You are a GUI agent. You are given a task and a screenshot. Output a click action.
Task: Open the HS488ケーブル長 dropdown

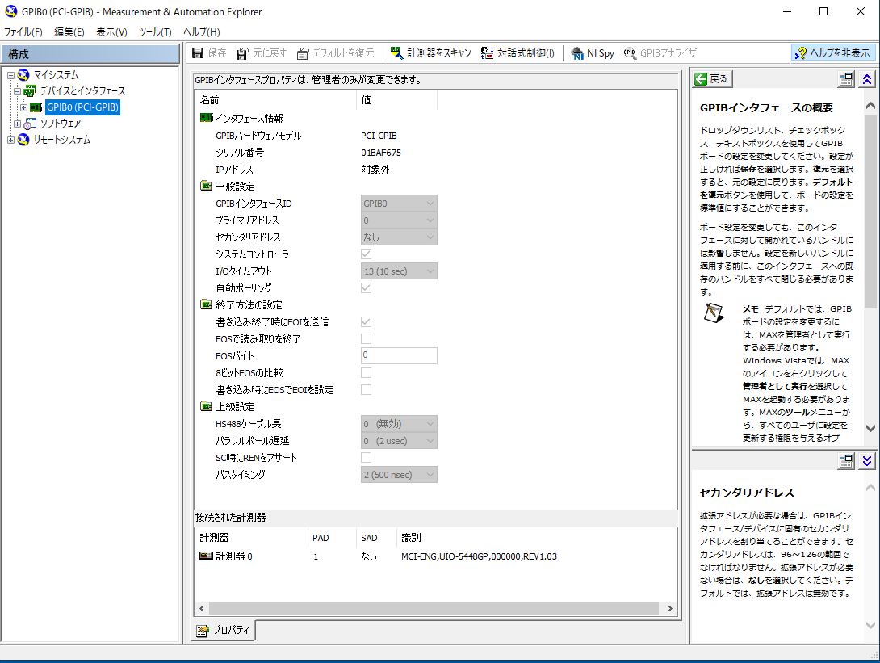pos(399,424)
